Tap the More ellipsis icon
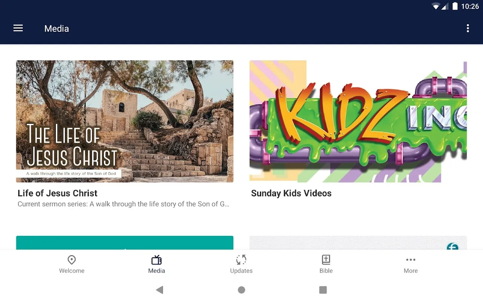The image size is (483, 302). click(411, 260)
